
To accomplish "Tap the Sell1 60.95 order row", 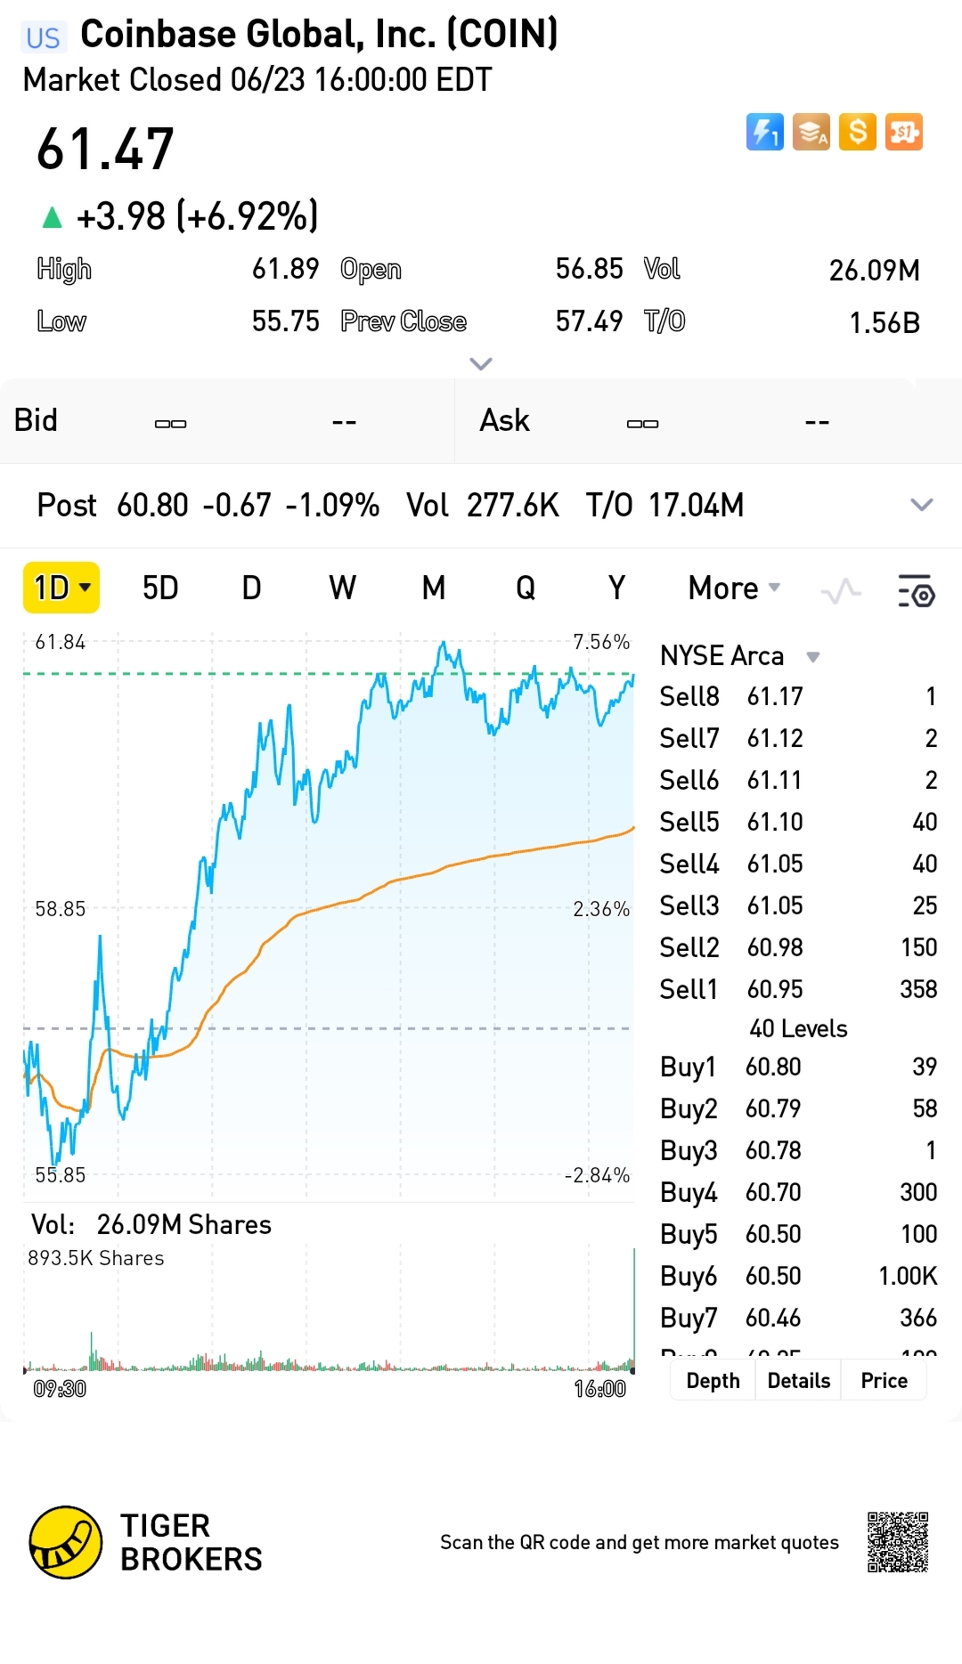I will pyautogui.click(x=798, y=989).
